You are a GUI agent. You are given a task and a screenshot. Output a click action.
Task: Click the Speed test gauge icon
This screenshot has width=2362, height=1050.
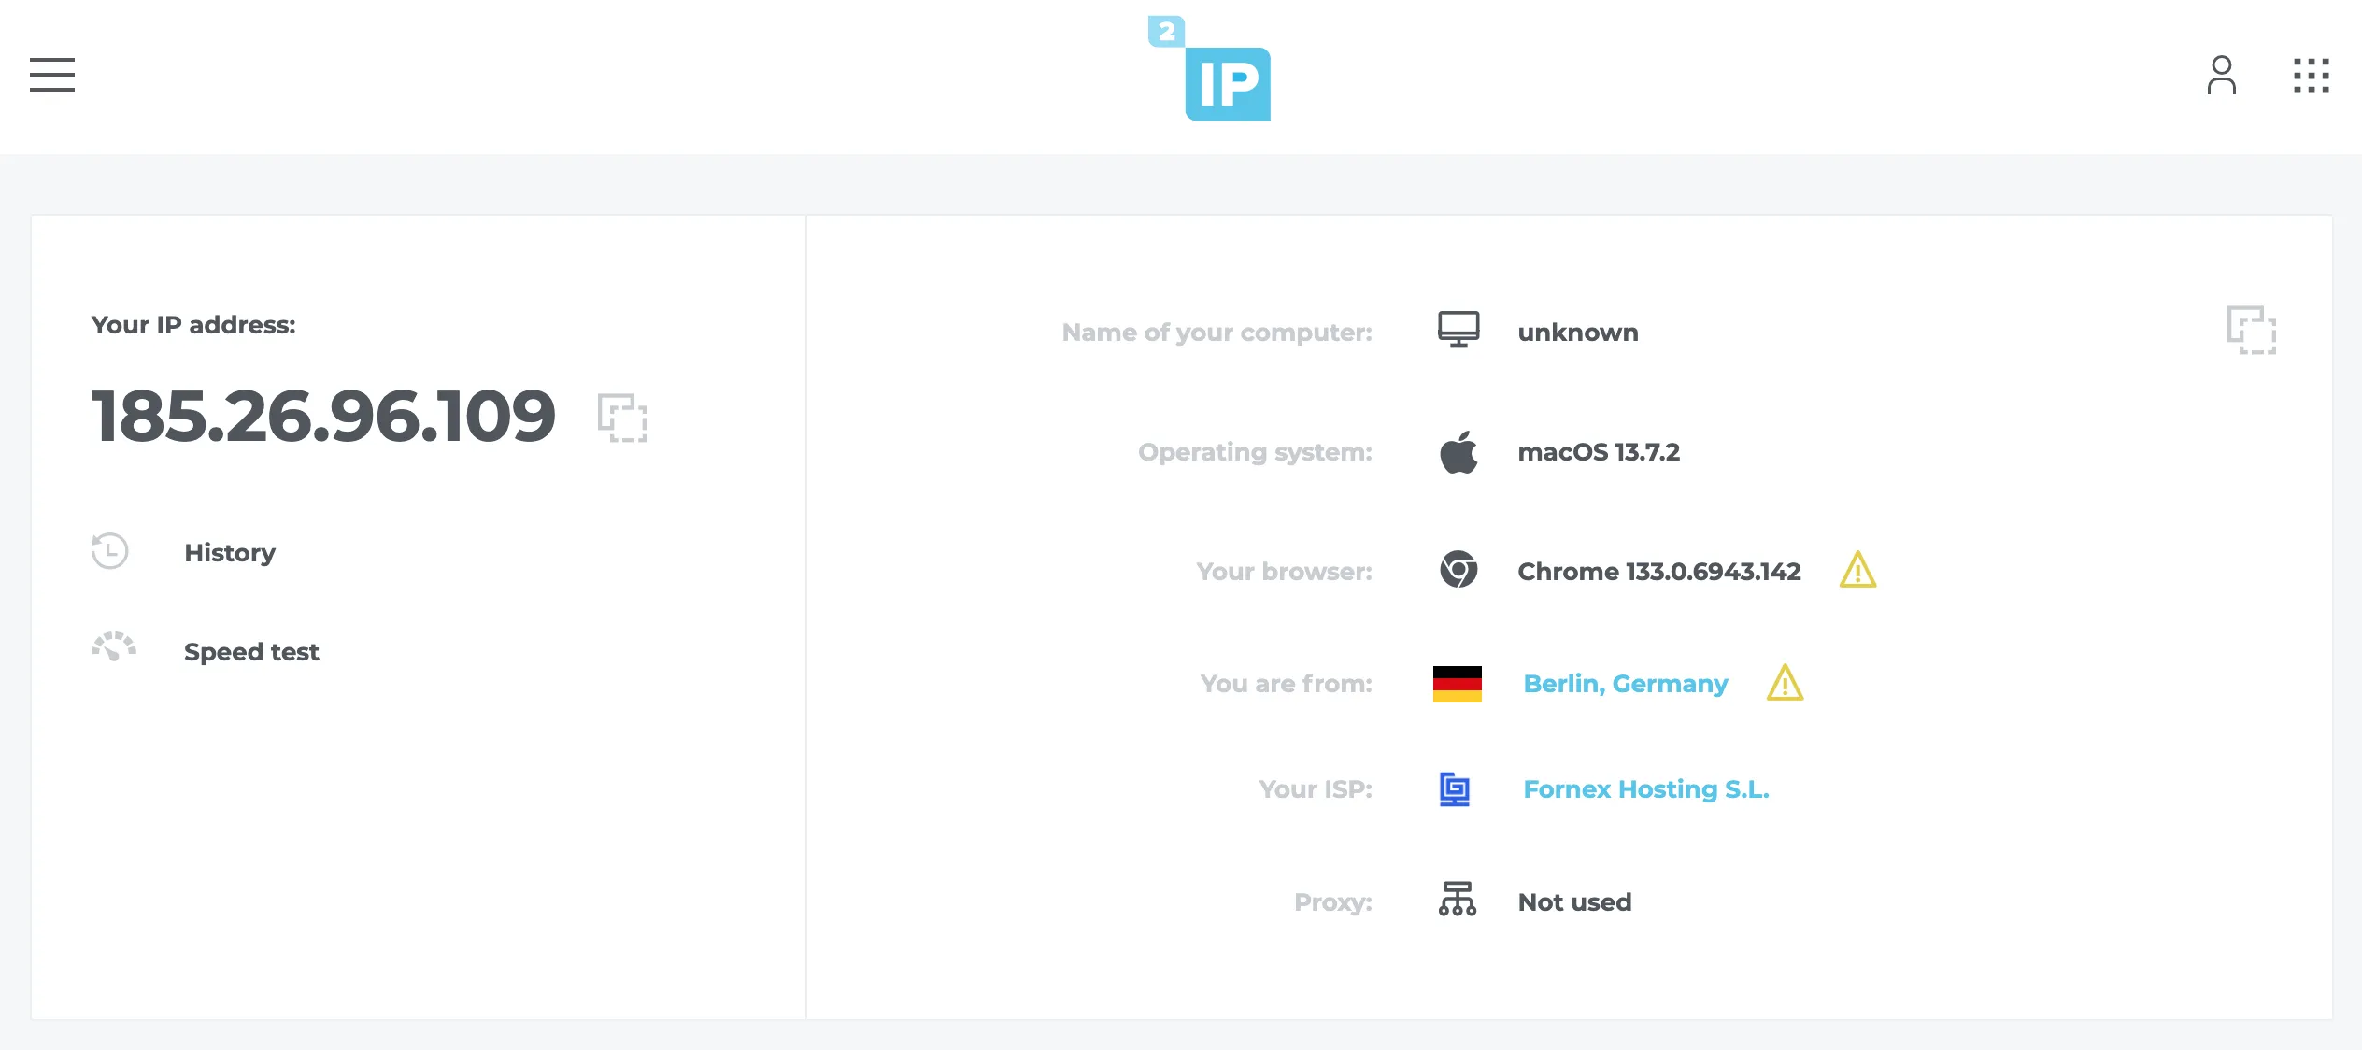pos(114,646)
